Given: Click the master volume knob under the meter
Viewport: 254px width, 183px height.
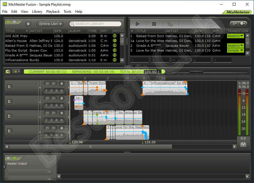Looking at the screenshot, I should [243, 144].
